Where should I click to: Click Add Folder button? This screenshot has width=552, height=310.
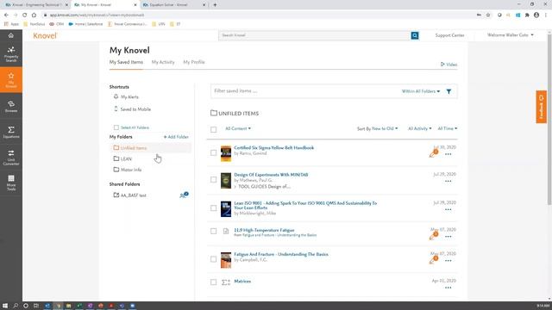click(176, 137)
